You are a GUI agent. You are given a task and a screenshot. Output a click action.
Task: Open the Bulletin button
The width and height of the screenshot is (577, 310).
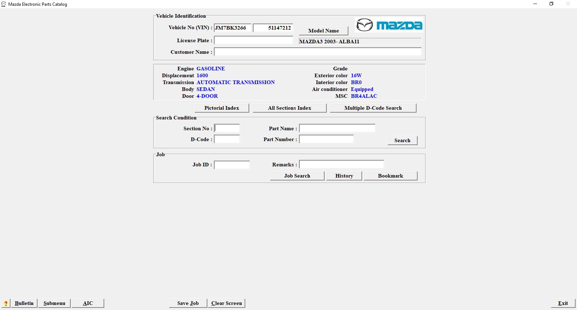(24, 303)
